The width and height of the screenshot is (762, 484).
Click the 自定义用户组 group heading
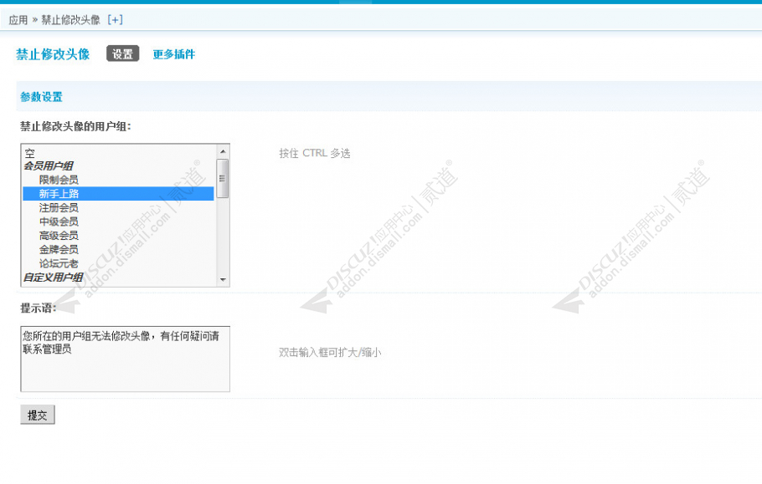tap(54, 278)
